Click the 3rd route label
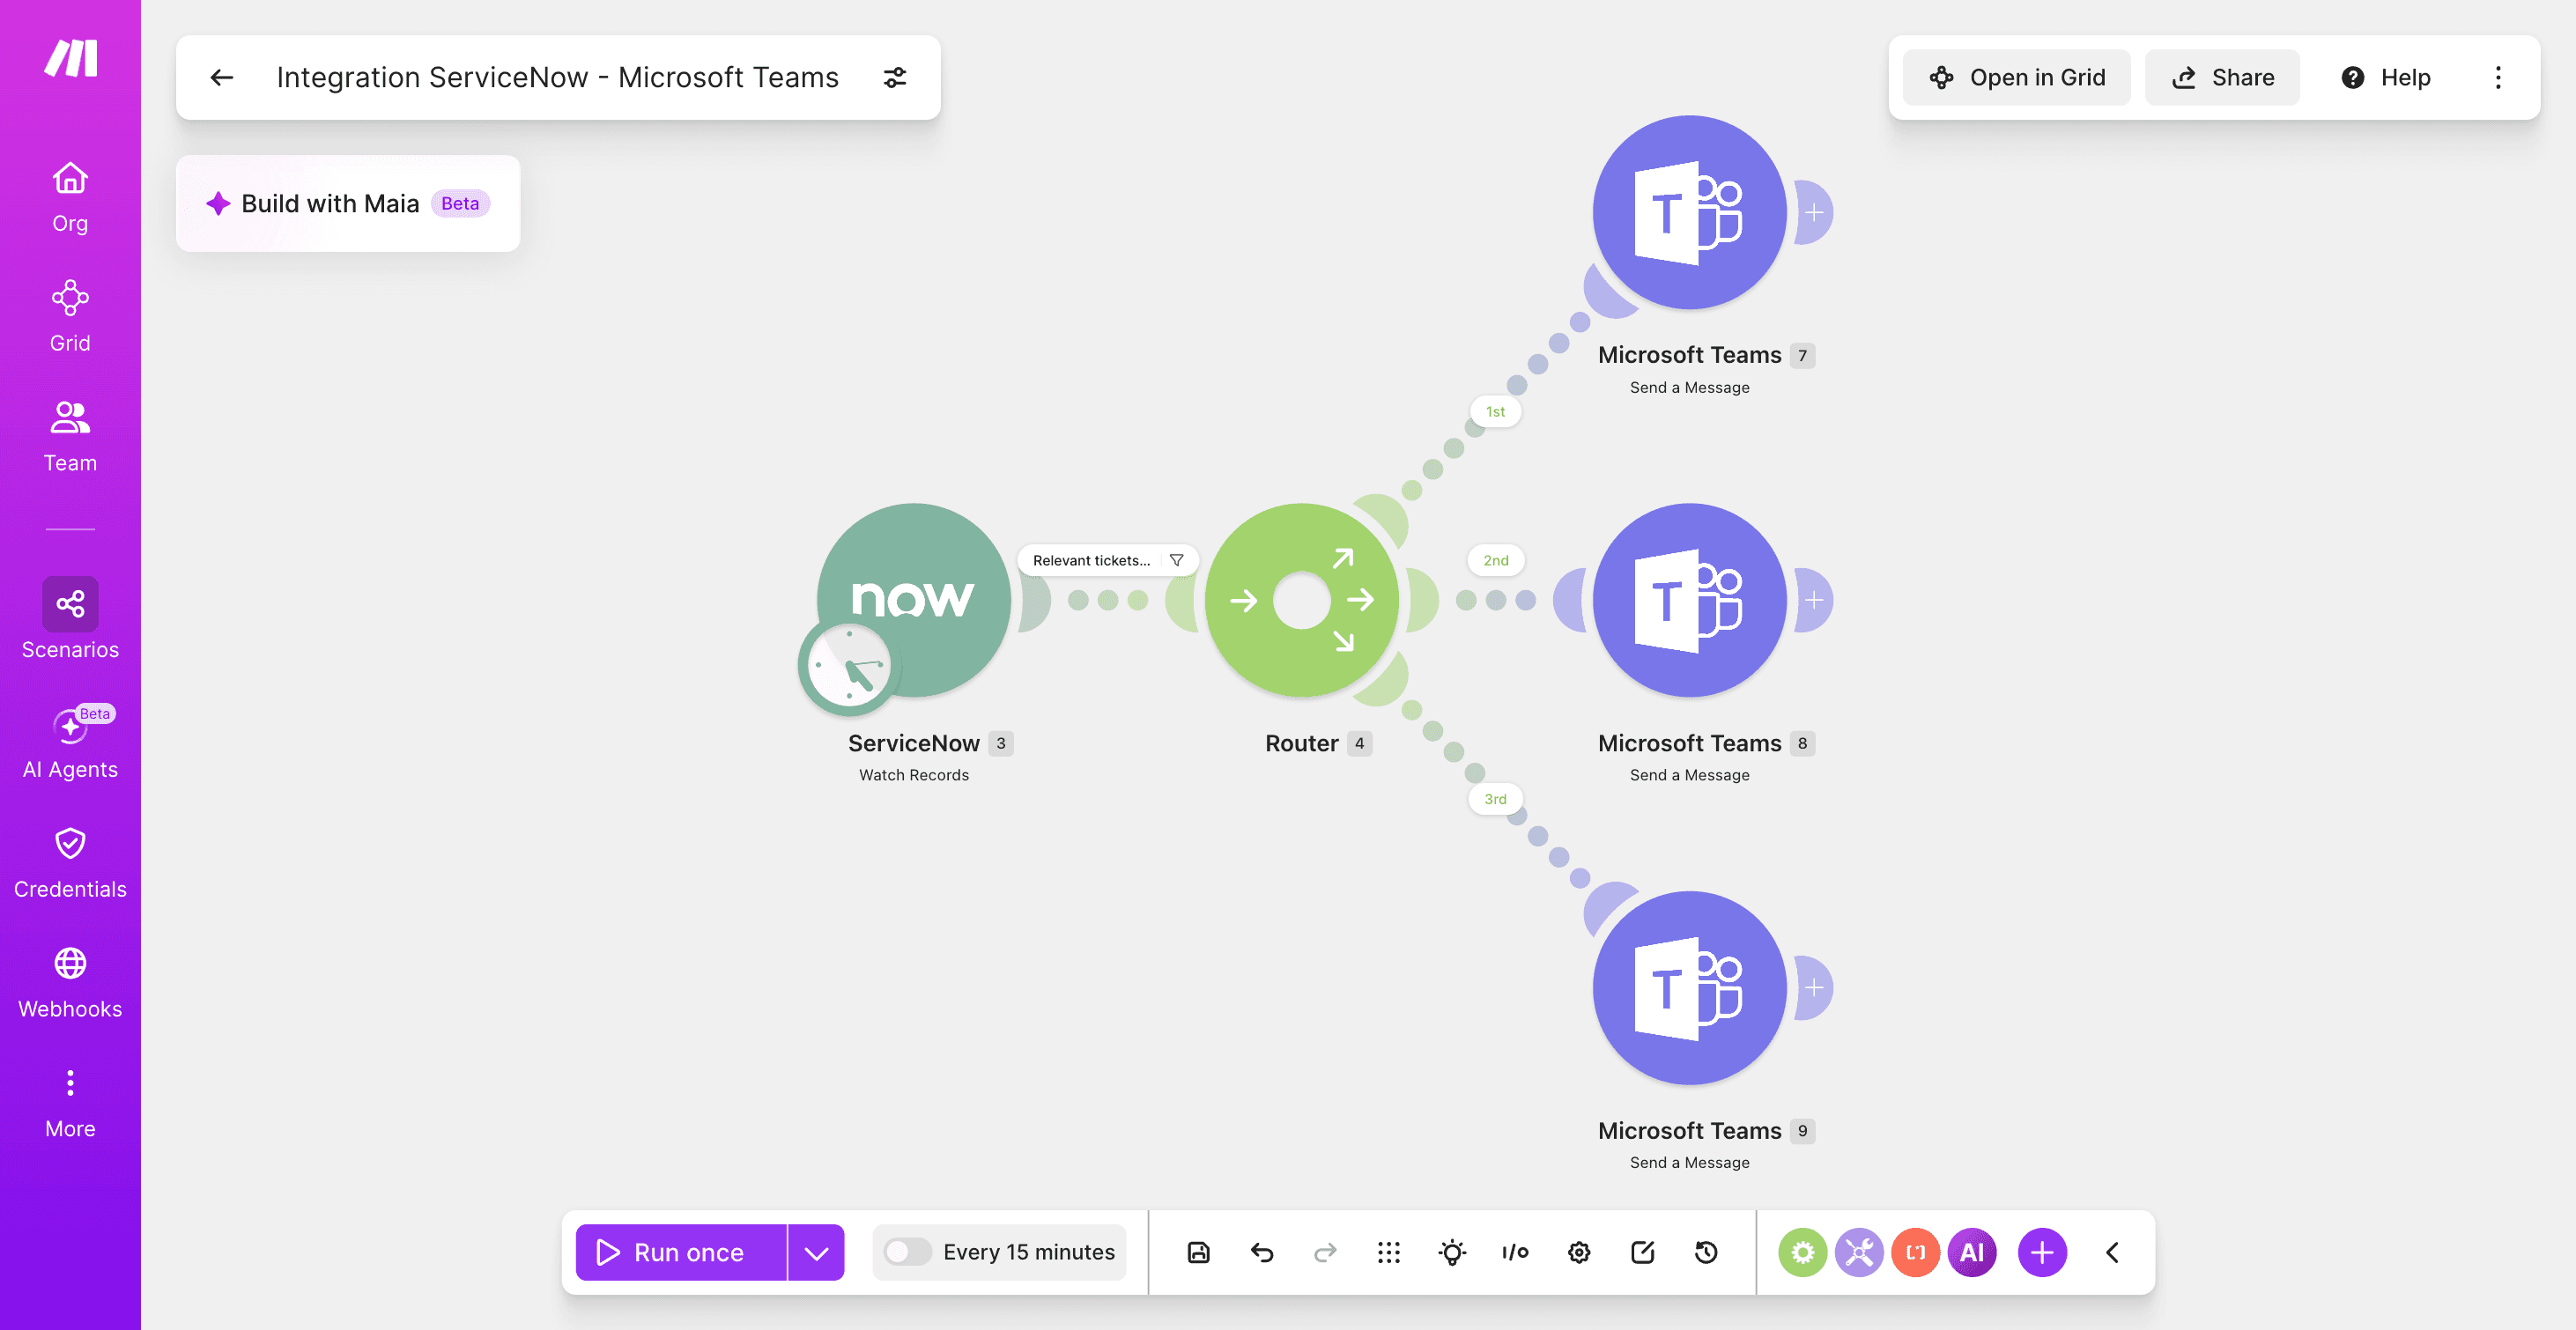 (1495, 798)
